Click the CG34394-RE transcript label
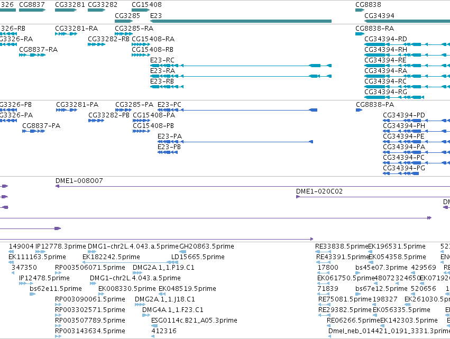 click(x=385, y=60)
